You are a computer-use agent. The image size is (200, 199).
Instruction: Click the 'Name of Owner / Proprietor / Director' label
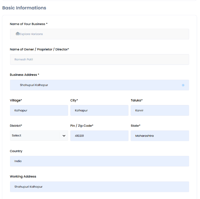(x=40, y=50)
